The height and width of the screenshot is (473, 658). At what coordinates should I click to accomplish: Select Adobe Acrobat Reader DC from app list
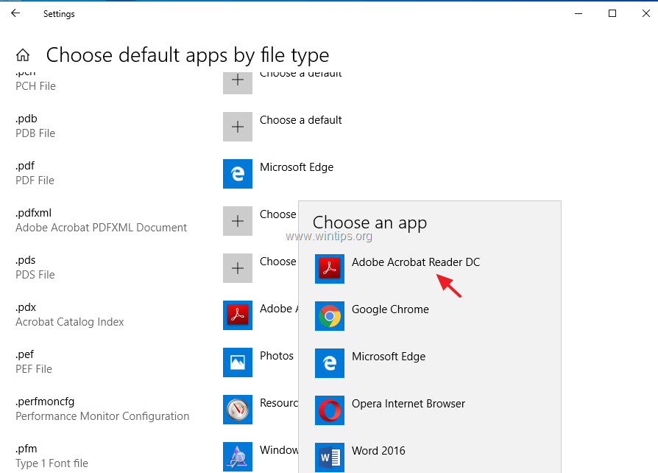[x=416, y=262]
